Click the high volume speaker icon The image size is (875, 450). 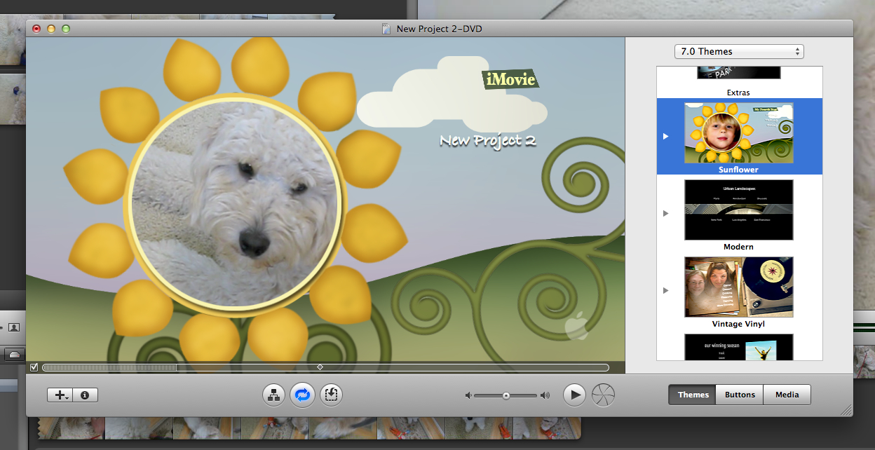(545, 396)
